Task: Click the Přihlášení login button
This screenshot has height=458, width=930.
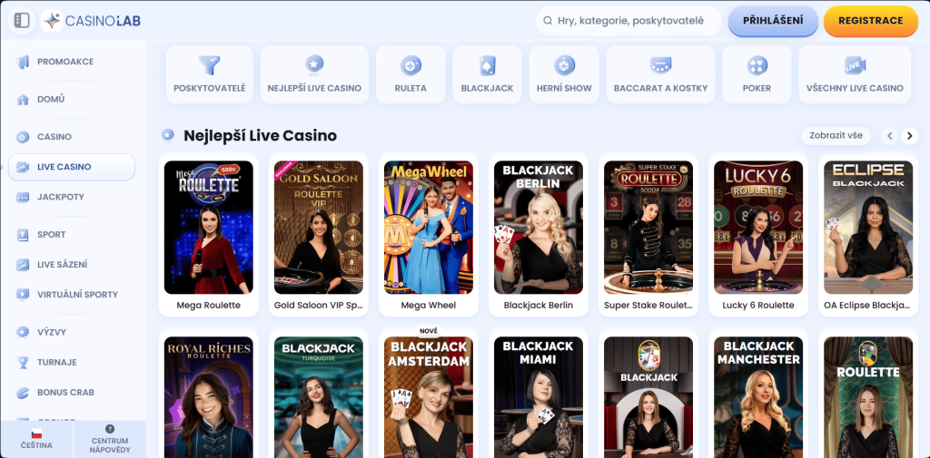Action: pyautogui.click(x=773, y=21)
